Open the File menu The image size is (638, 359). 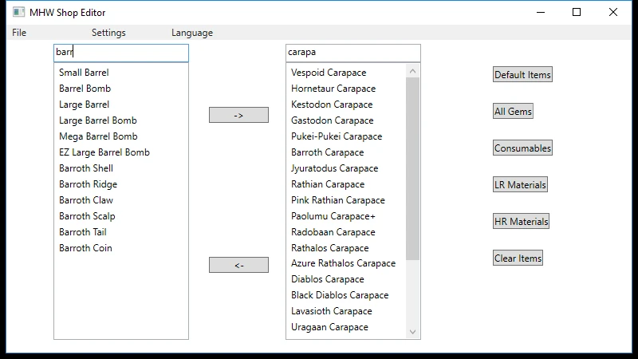tap(19, 33)
